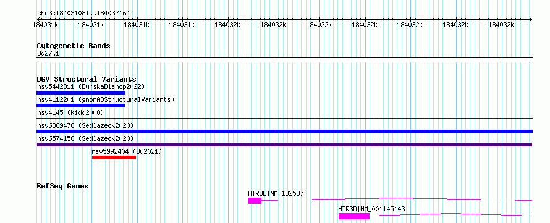
Task: Click the intron line of HTR3D|NM_182537
Action: click(x=397, y=199)
